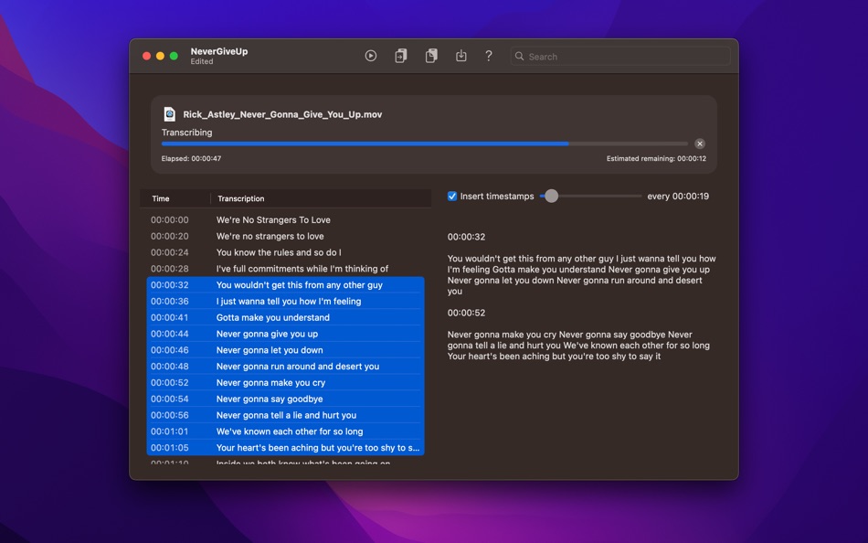Maximize the window with the green button
This screenshot has height=543, width=868.
[174, 56]
